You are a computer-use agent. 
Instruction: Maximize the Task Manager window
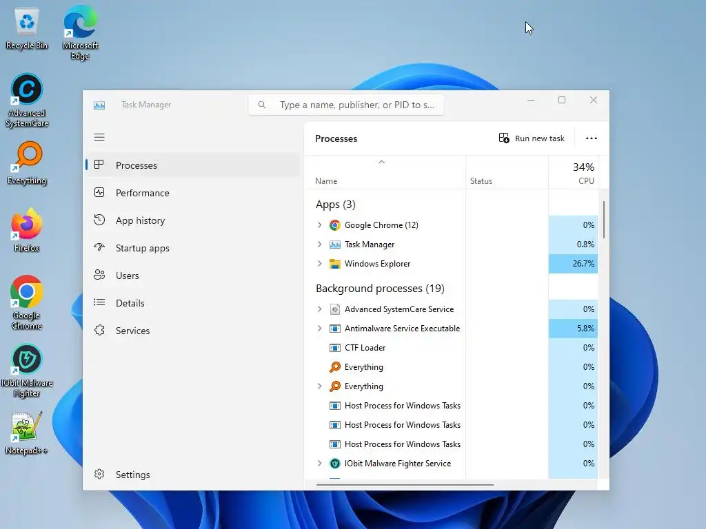[562, 100]
